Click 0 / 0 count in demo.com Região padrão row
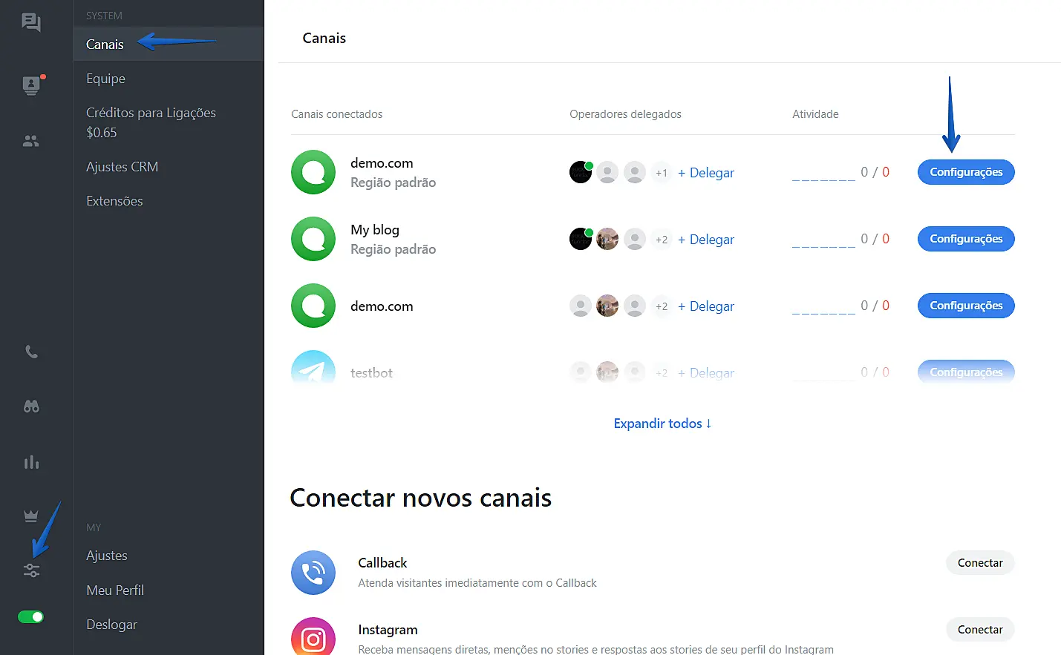 tap(875, 172)
